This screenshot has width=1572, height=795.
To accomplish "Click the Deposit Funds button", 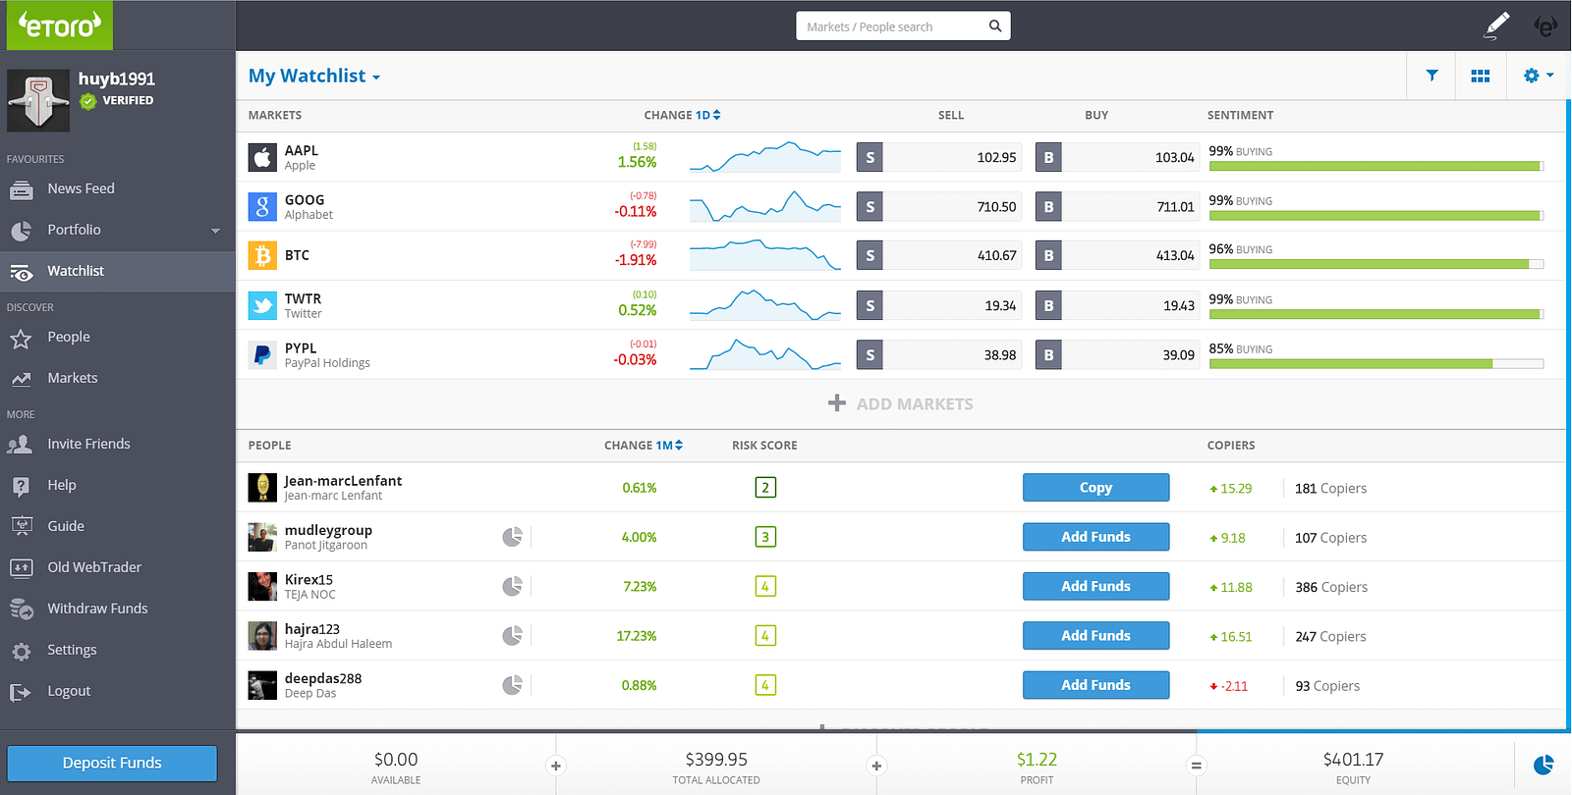I will pyautogui.click(x=112, y=763).
